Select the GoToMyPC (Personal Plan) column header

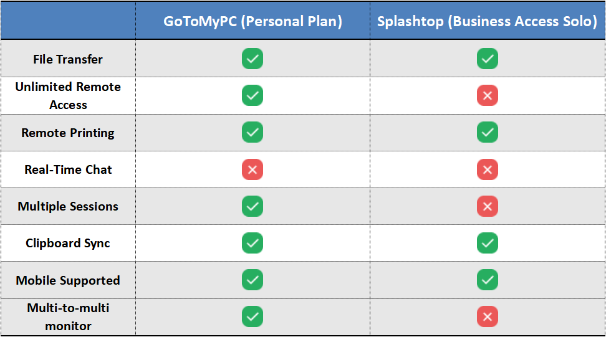pyautogui.click(x=252, y=21)
